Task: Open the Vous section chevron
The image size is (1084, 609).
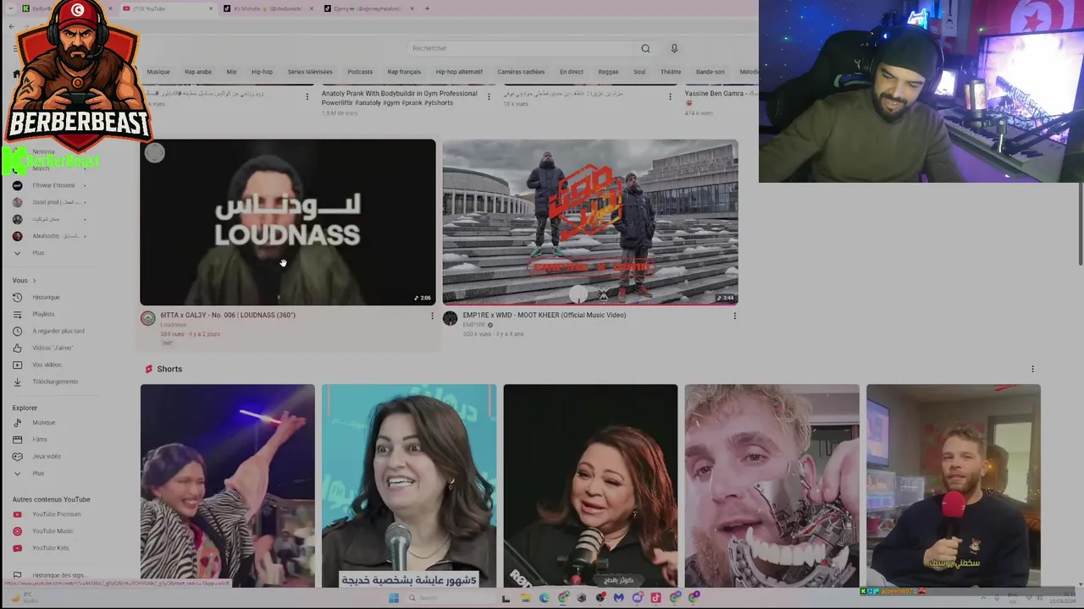Action: [34, 280]
